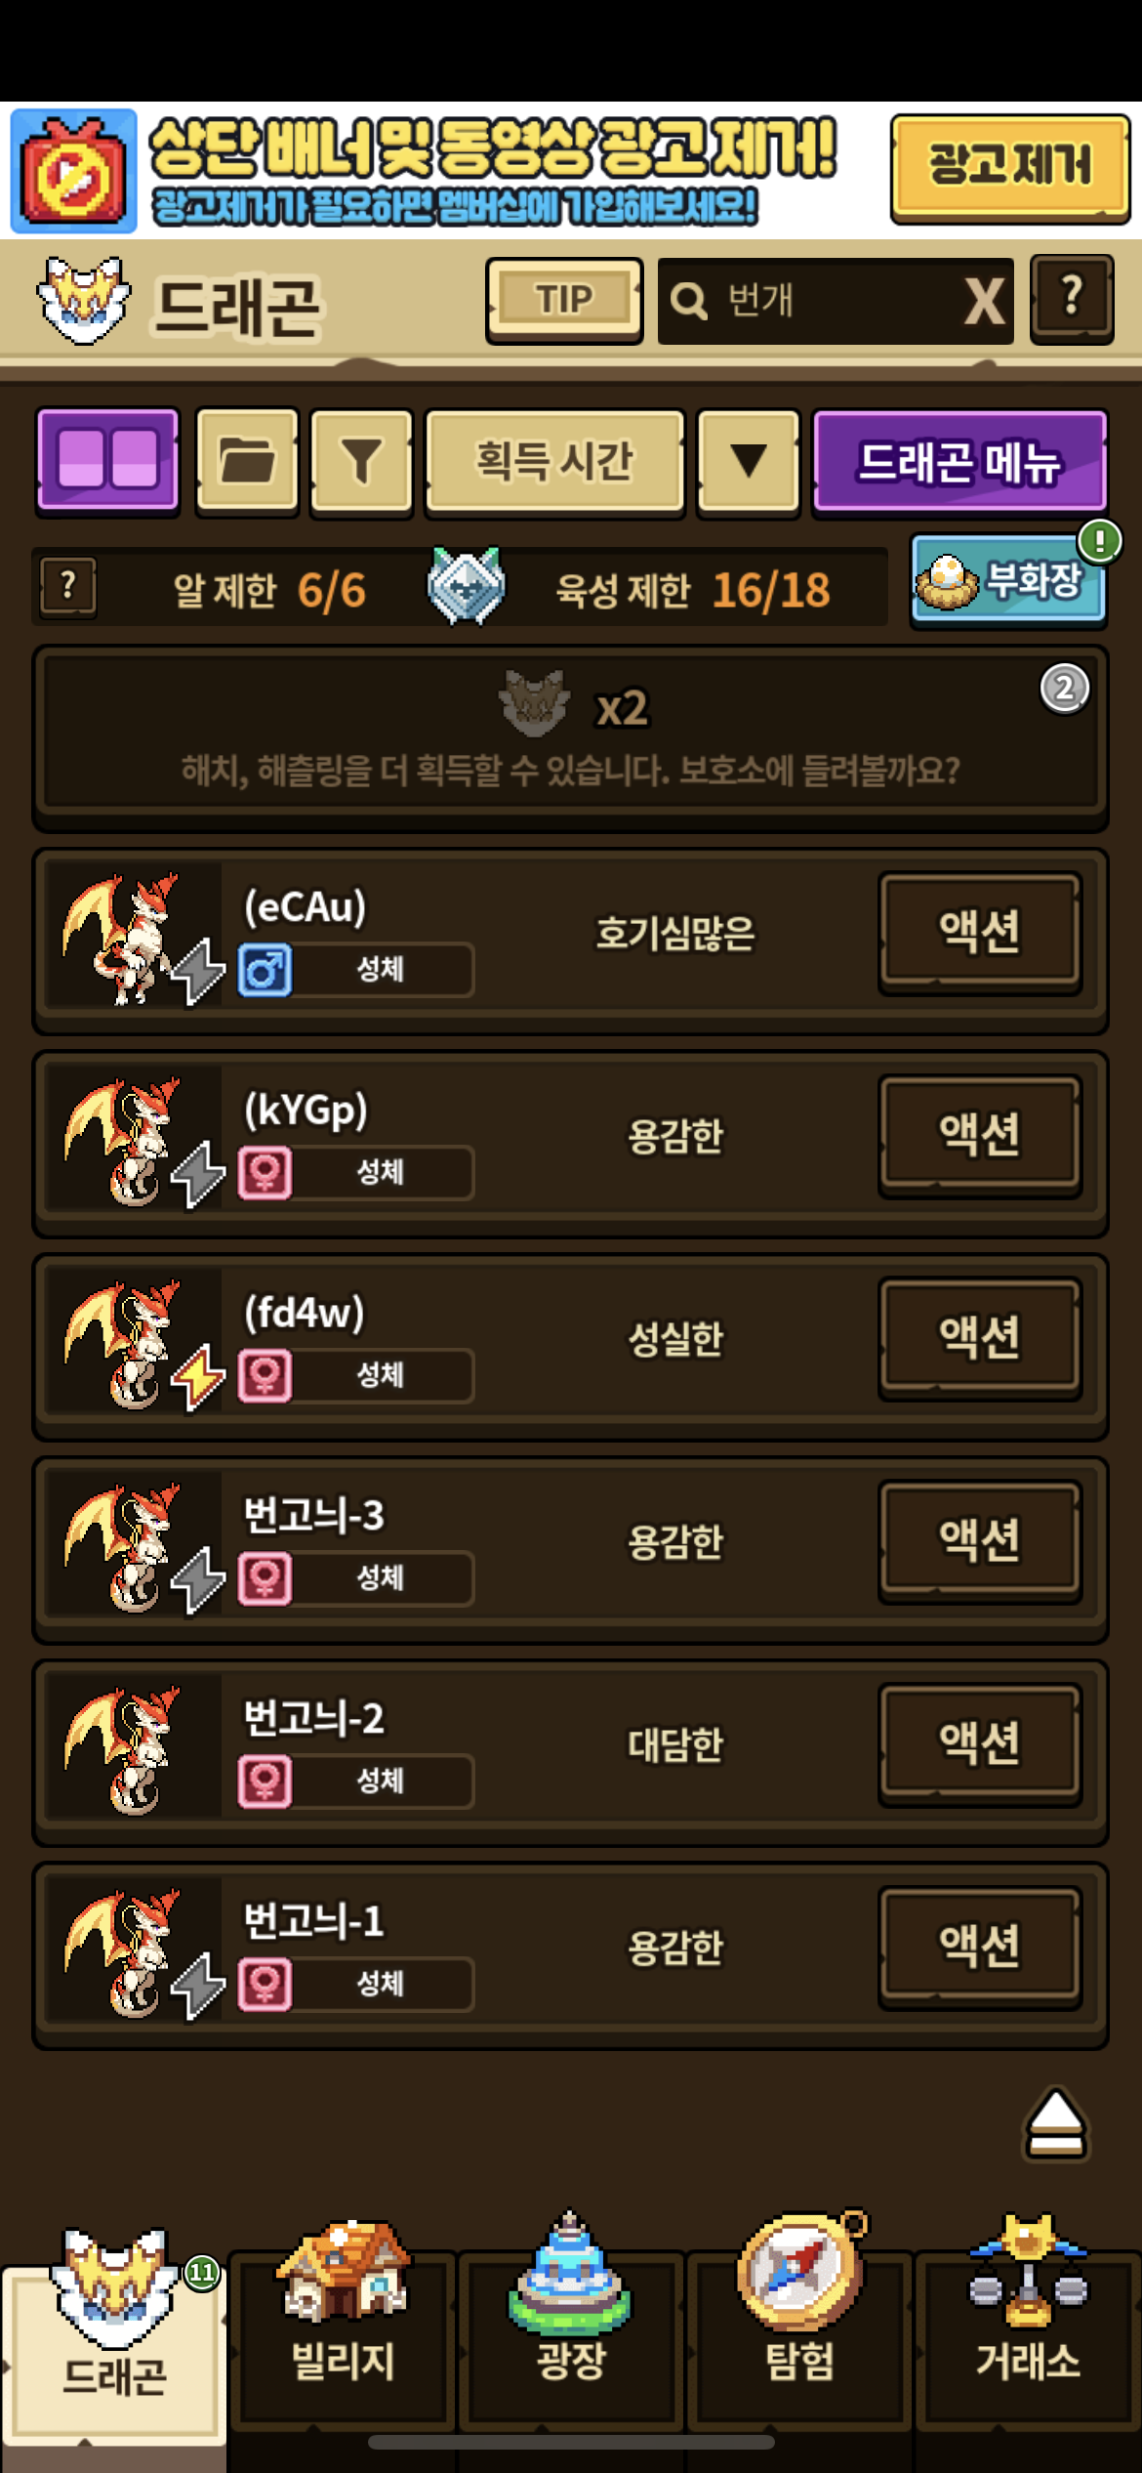Open the funnel filter button
This screenshot has width=1142, height=2473.
[x=361, y=460]
